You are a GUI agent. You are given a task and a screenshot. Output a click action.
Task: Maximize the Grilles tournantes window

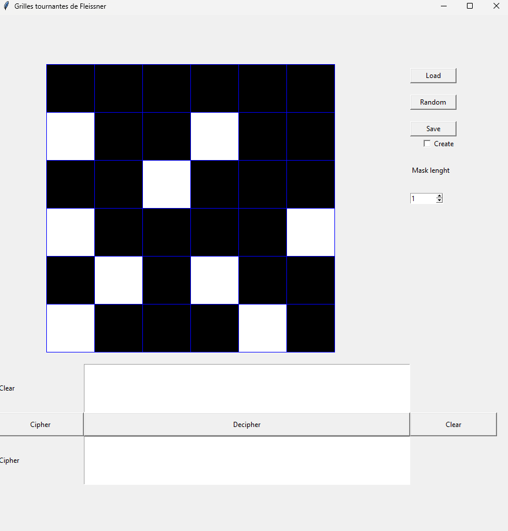(470, 6)
